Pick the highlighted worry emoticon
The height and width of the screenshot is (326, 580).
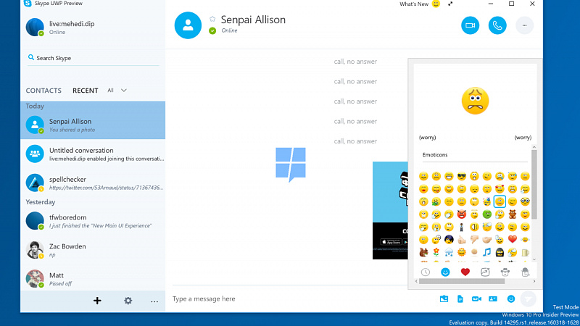[x=500, y=201]
